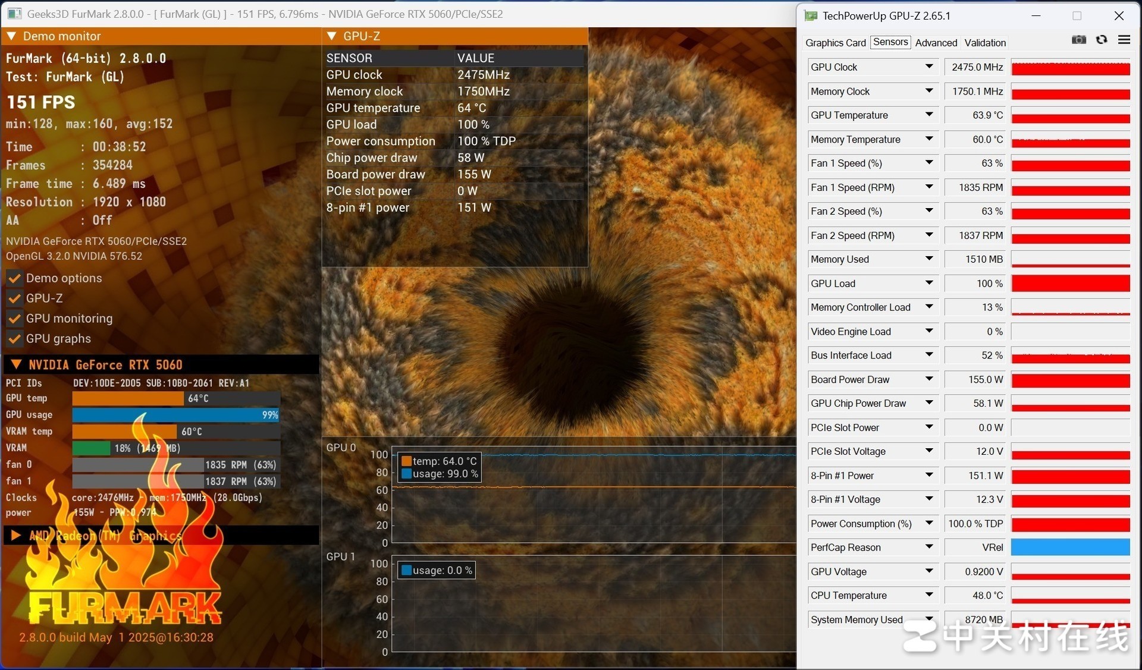Open the Fan 1 Speed (RPM) dropdown
The image size is (1142, 670).
(928, 187)
